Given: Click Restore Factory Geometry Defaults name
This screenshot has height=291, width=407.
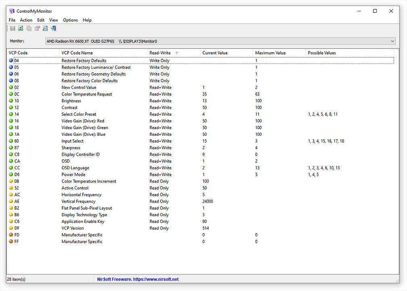Looking at the screenshot, I should coord(94,74).
